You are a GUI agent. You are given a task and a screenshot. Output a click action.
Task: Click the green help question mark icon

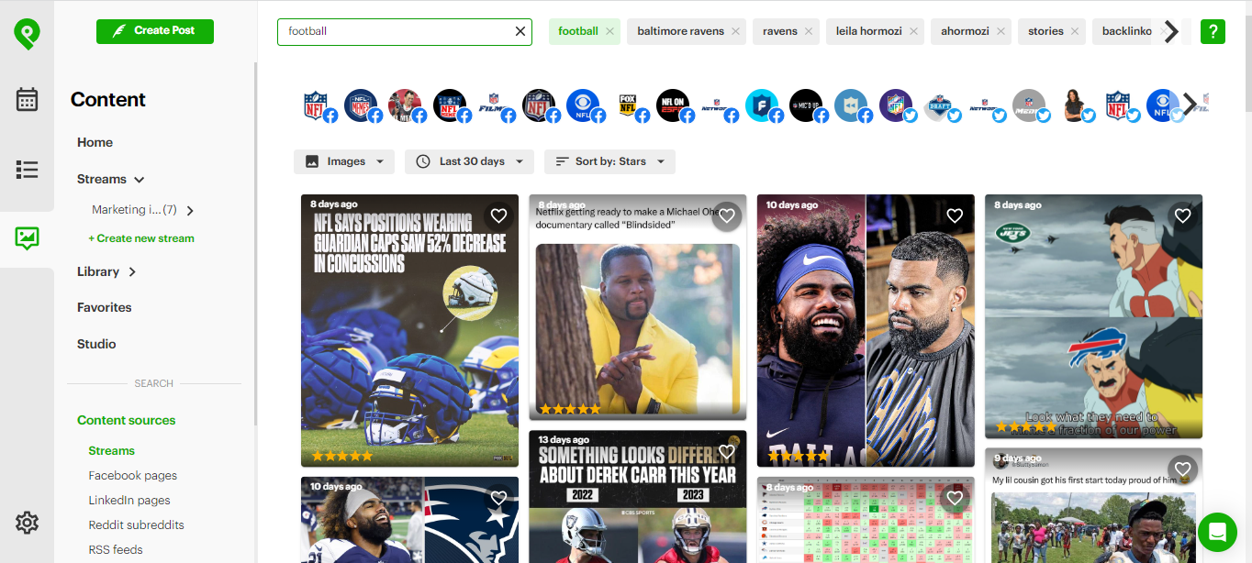point(1213,31)
